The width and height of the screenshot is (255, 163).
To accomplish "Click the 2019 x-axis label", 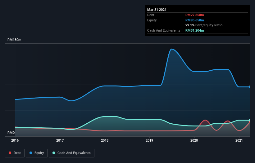I will click(149, 140).
